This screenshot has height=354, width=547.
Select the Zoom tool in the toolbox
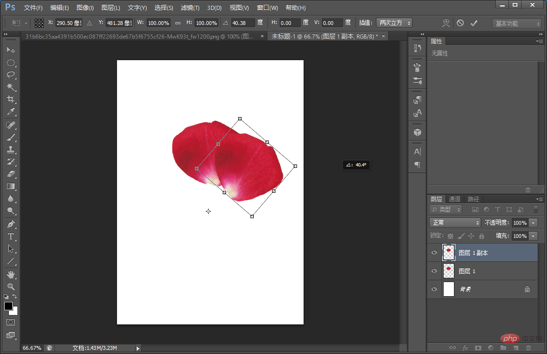(11, 287)
